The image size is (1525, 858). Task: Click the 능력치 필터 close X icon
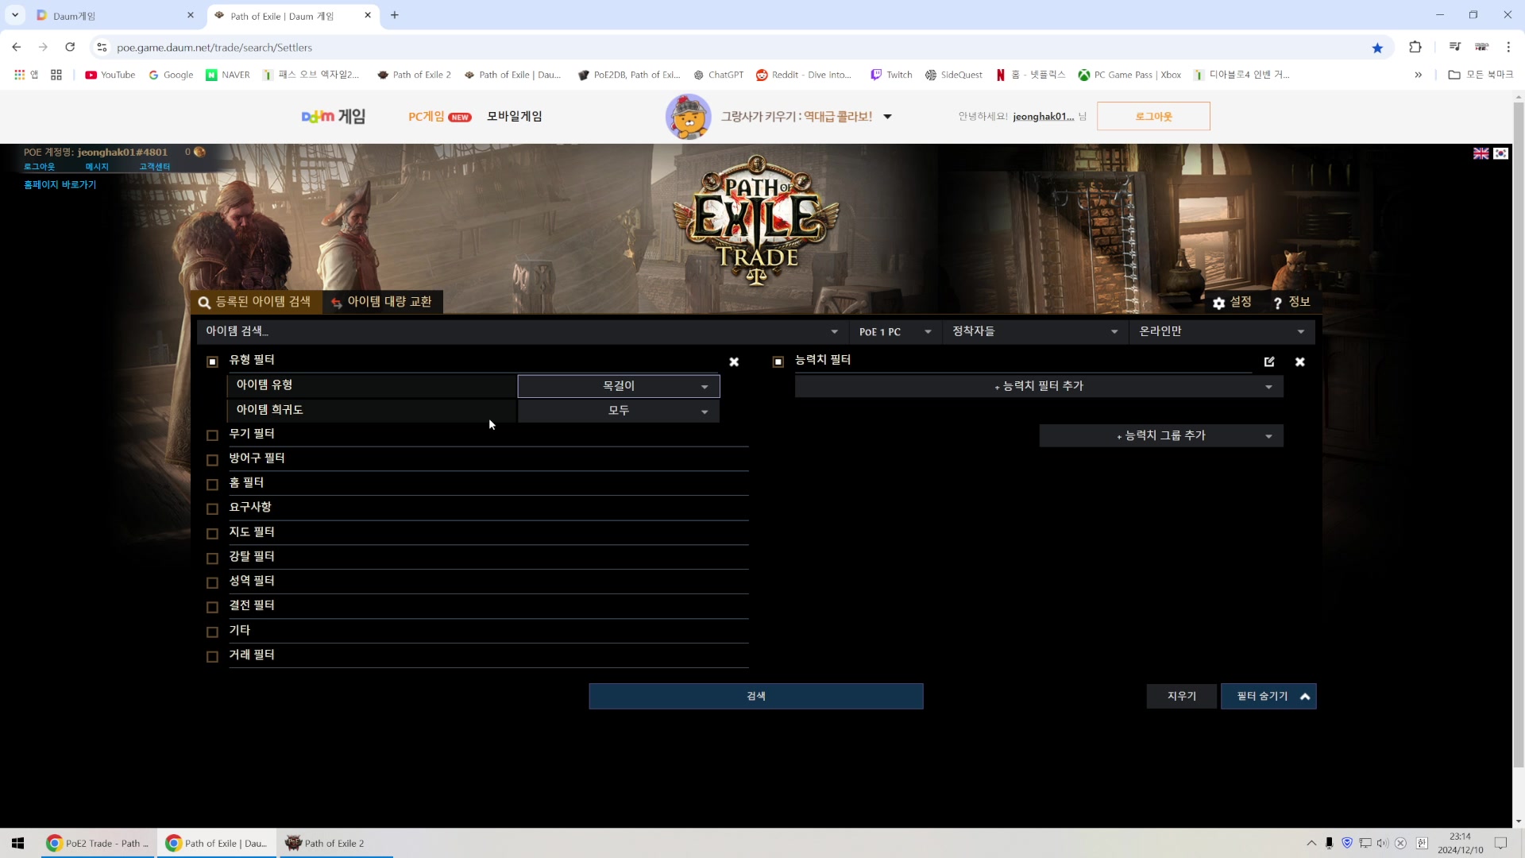tap(1299, 361)
